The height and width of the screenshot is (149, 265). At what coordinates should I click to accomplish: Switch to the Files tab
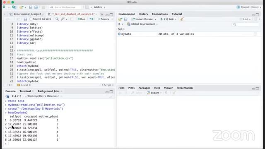(x=121, y=88)
